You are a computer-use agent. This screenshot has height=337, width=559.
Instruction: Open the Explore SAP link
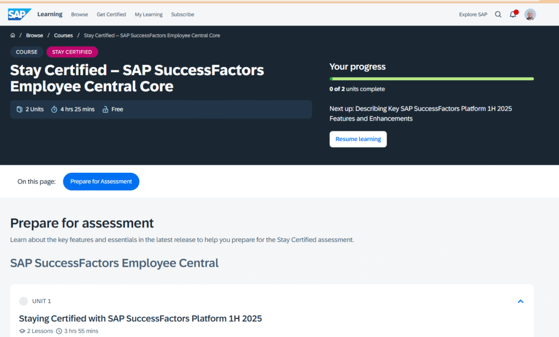pos(473,15)
